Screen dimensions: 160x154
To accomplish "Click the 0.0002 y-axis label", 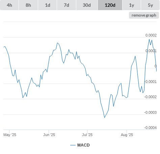I will 151,35.
